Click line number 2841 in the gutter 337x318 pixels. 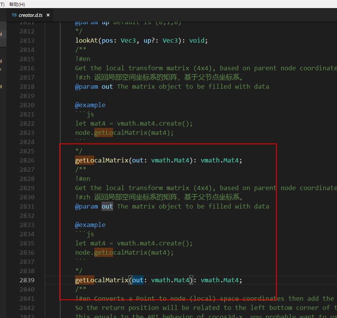point(27,299)
